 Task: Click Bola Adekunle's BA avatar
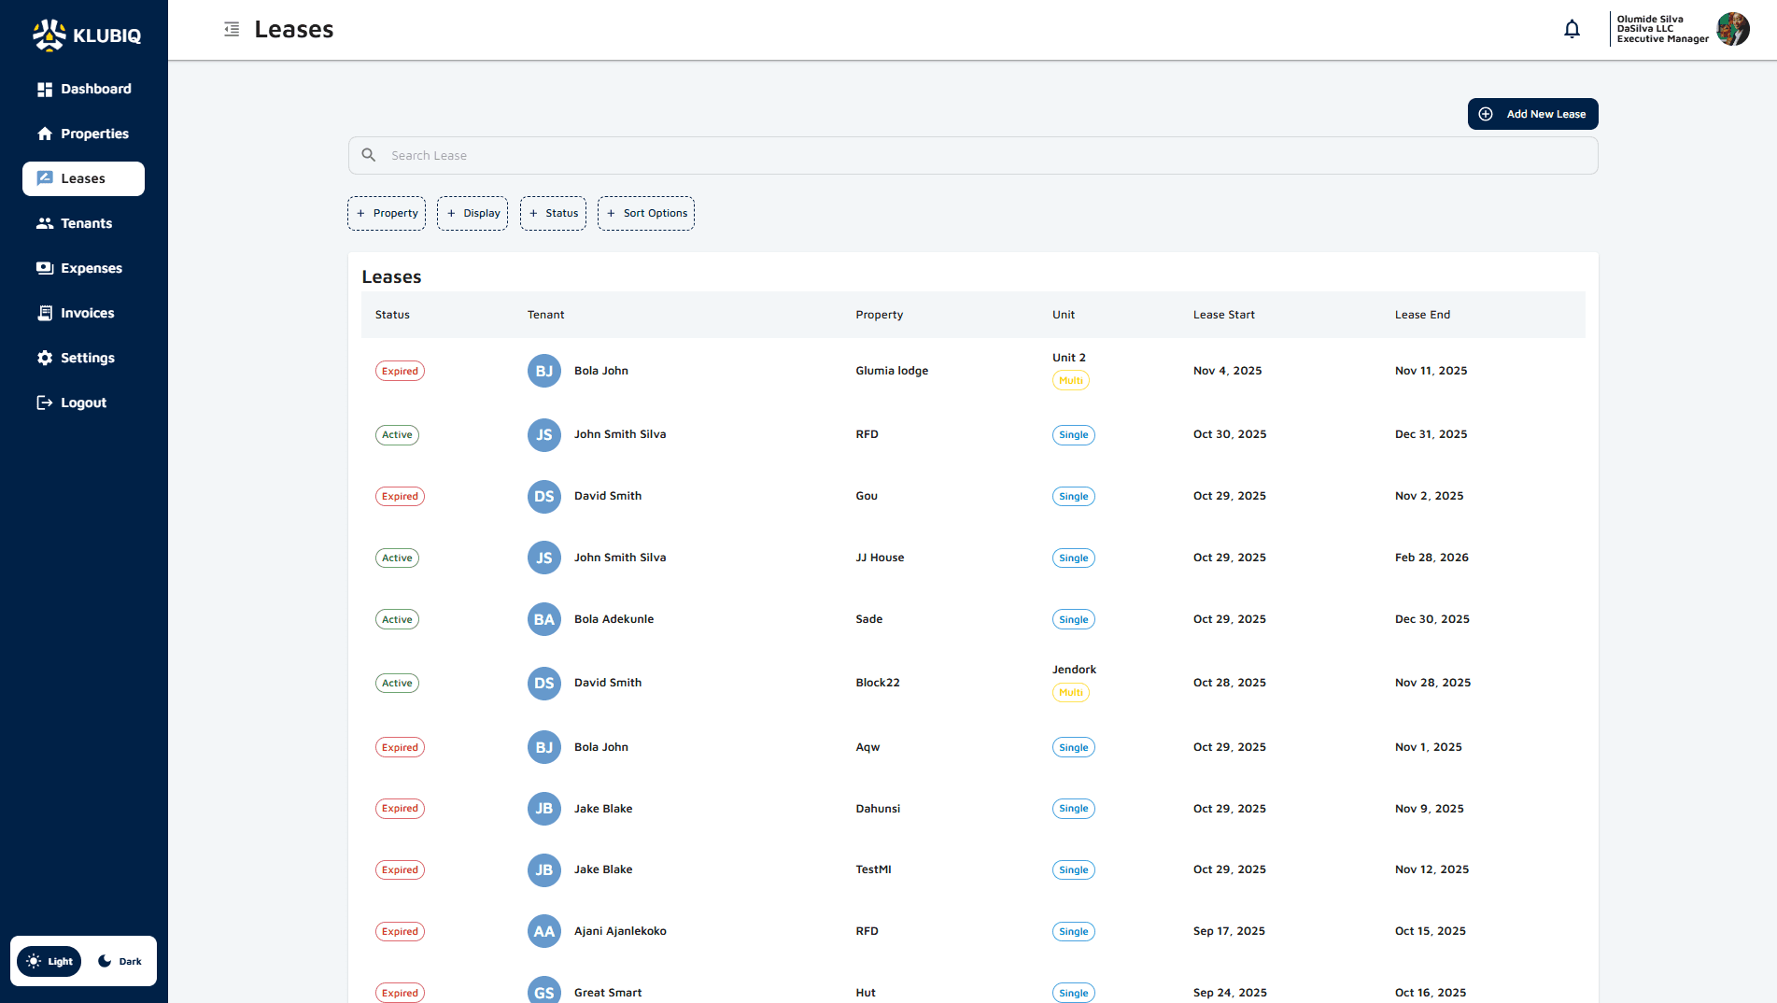click(543, 619)
